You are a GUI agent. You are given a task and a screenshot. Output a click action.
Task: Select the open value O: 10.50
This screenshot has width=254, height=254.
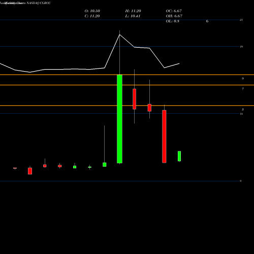pos(92,11)
